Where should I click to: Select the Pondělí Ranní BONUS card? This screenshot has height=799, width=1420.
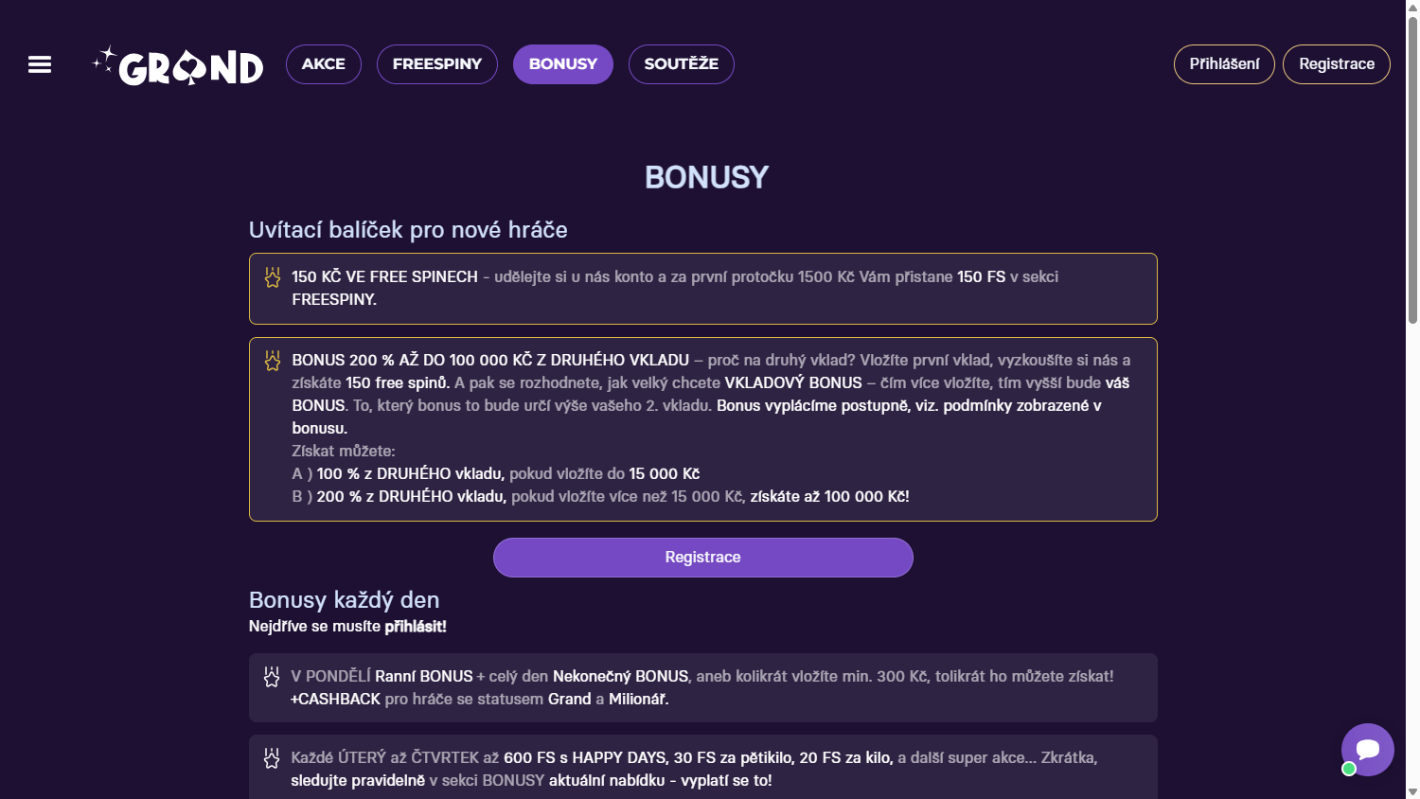coord(702,688)
